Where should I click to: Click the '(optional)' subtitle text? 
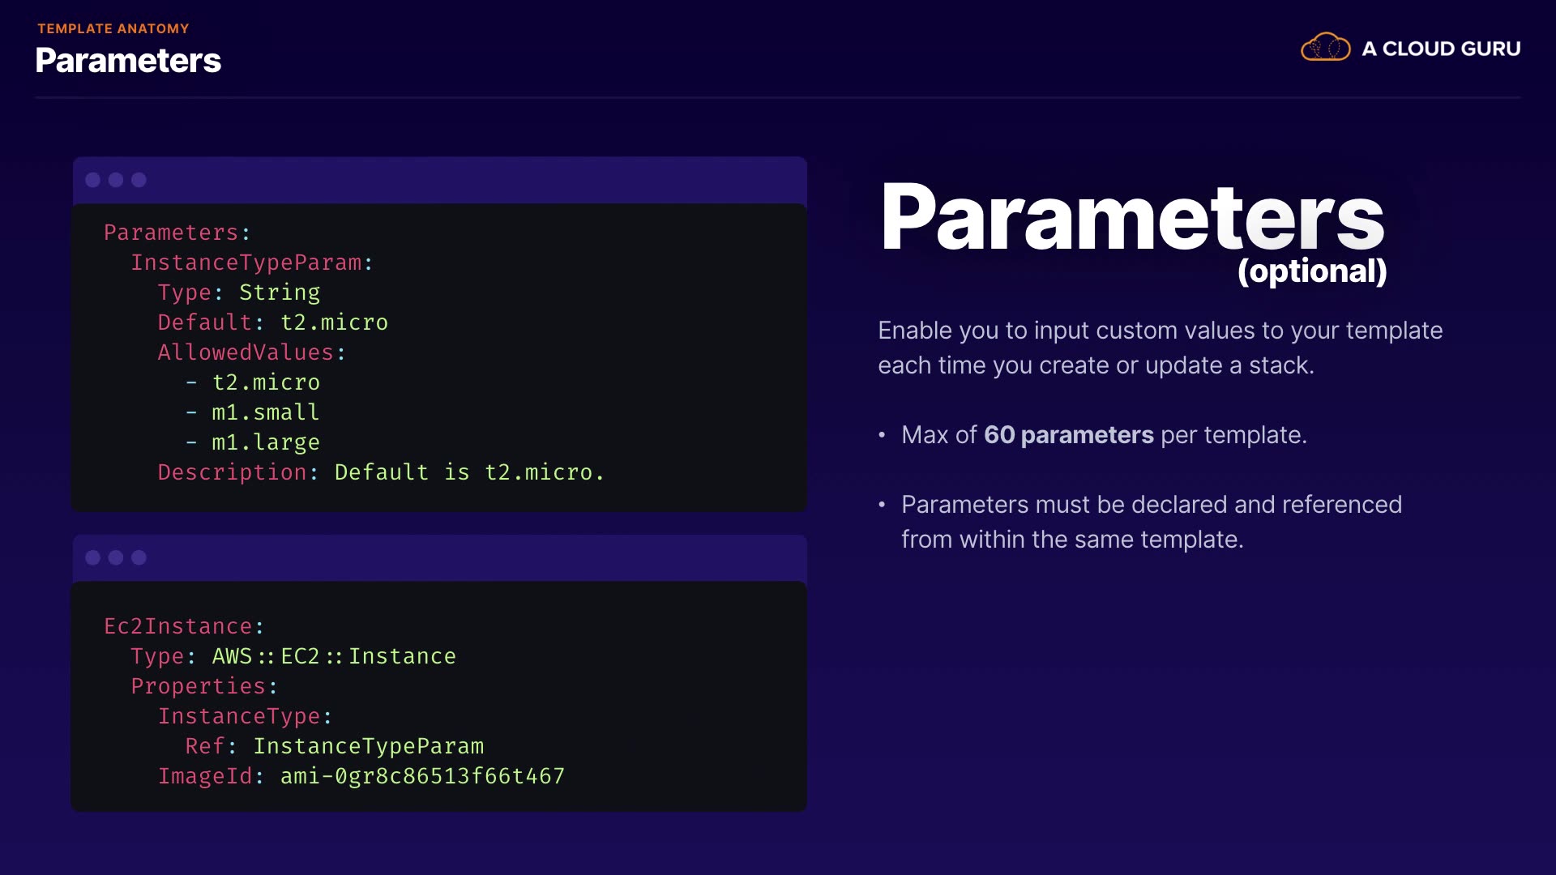coord(1312,271)
